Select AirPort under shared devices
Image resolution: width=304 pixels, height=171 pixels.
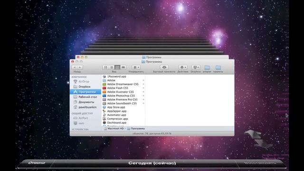(85, 118)
